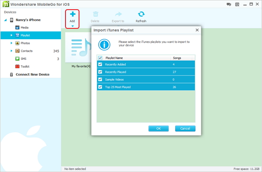Open the feedback chat icon in title bar
Screen dimensions: 262x172
click(229, 4)
